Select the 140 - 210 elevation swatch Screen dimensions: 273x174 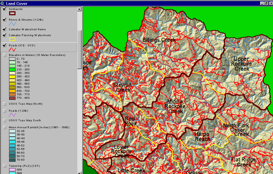pos(12,66)
